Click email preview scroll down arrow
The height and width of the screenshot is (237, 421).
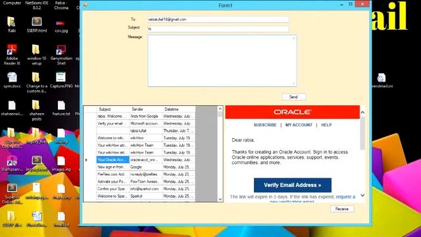[x=362, y=196]
